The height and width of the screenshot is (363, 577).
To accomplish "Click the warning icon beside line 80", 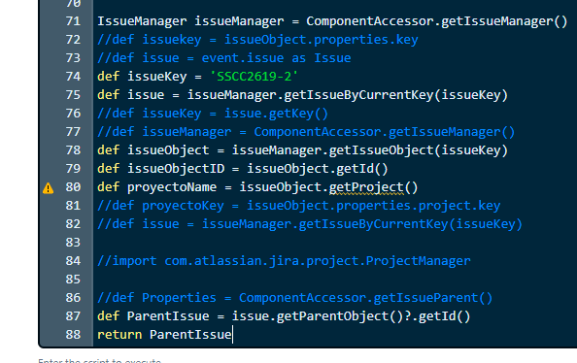I will coord(49,188).
